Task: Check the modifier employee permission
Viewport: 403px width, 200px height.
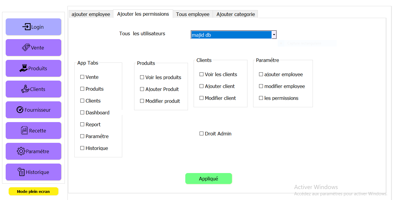Action: point(261,86)
